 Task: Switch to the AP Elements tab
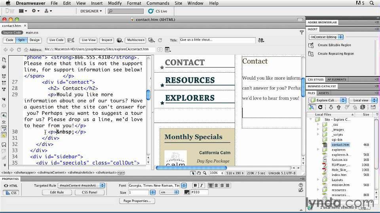336,79
